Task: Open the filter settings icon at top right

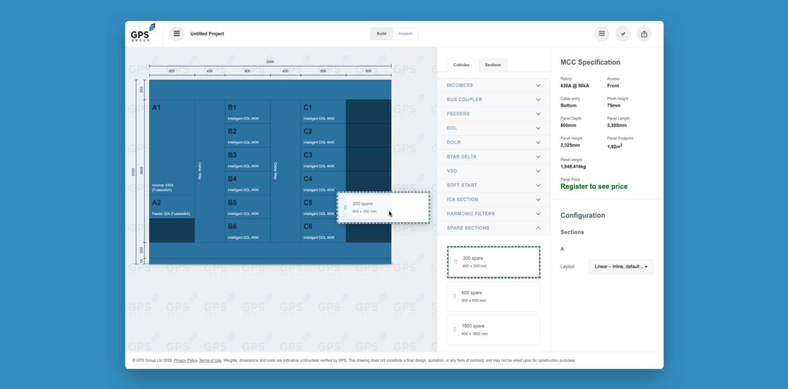Action: (602, 33)
